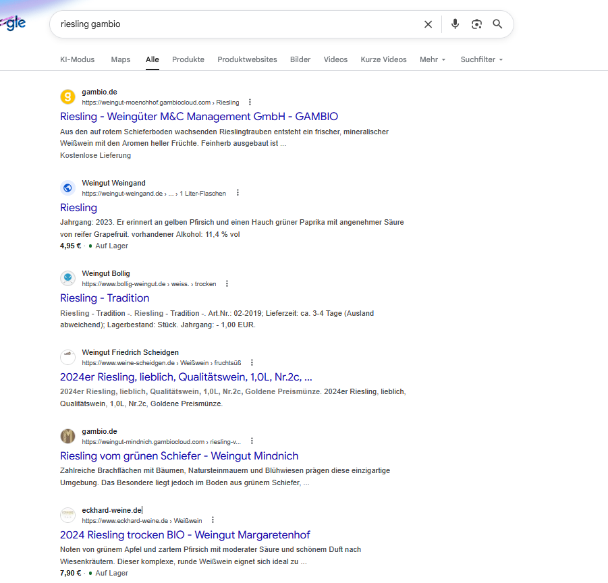This screenshot has height=583, width=608.
Task: Click the www.bollig-weingut.de URL breadcrumb
Action: [x=149, y=284]
